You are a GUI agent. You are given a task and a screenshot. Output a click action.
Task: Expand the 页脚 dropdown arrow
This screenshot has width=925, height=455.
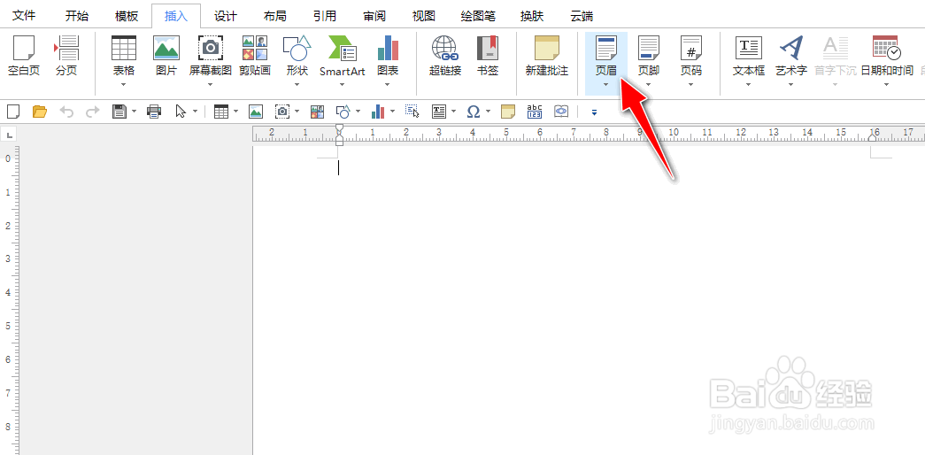(x=649, y=84)
